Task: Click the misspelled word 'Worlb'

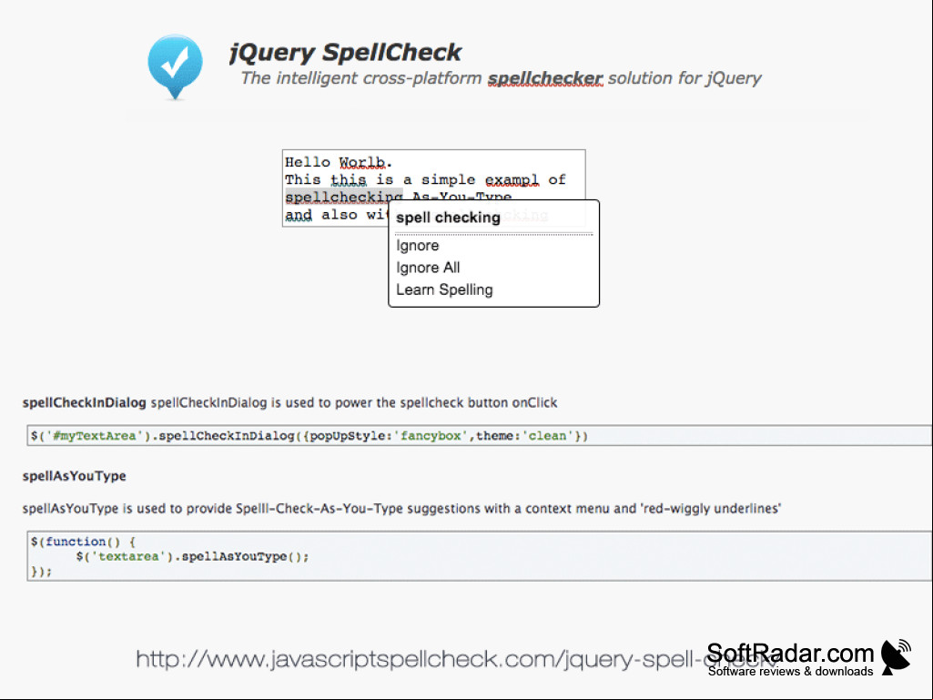Action: click(x=362, y=163)
